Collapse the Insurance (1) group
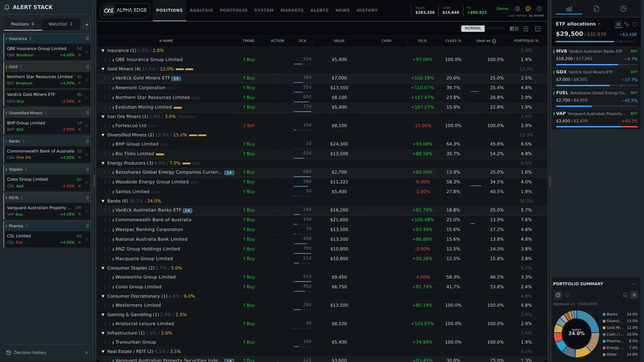 tap(103, 51)
